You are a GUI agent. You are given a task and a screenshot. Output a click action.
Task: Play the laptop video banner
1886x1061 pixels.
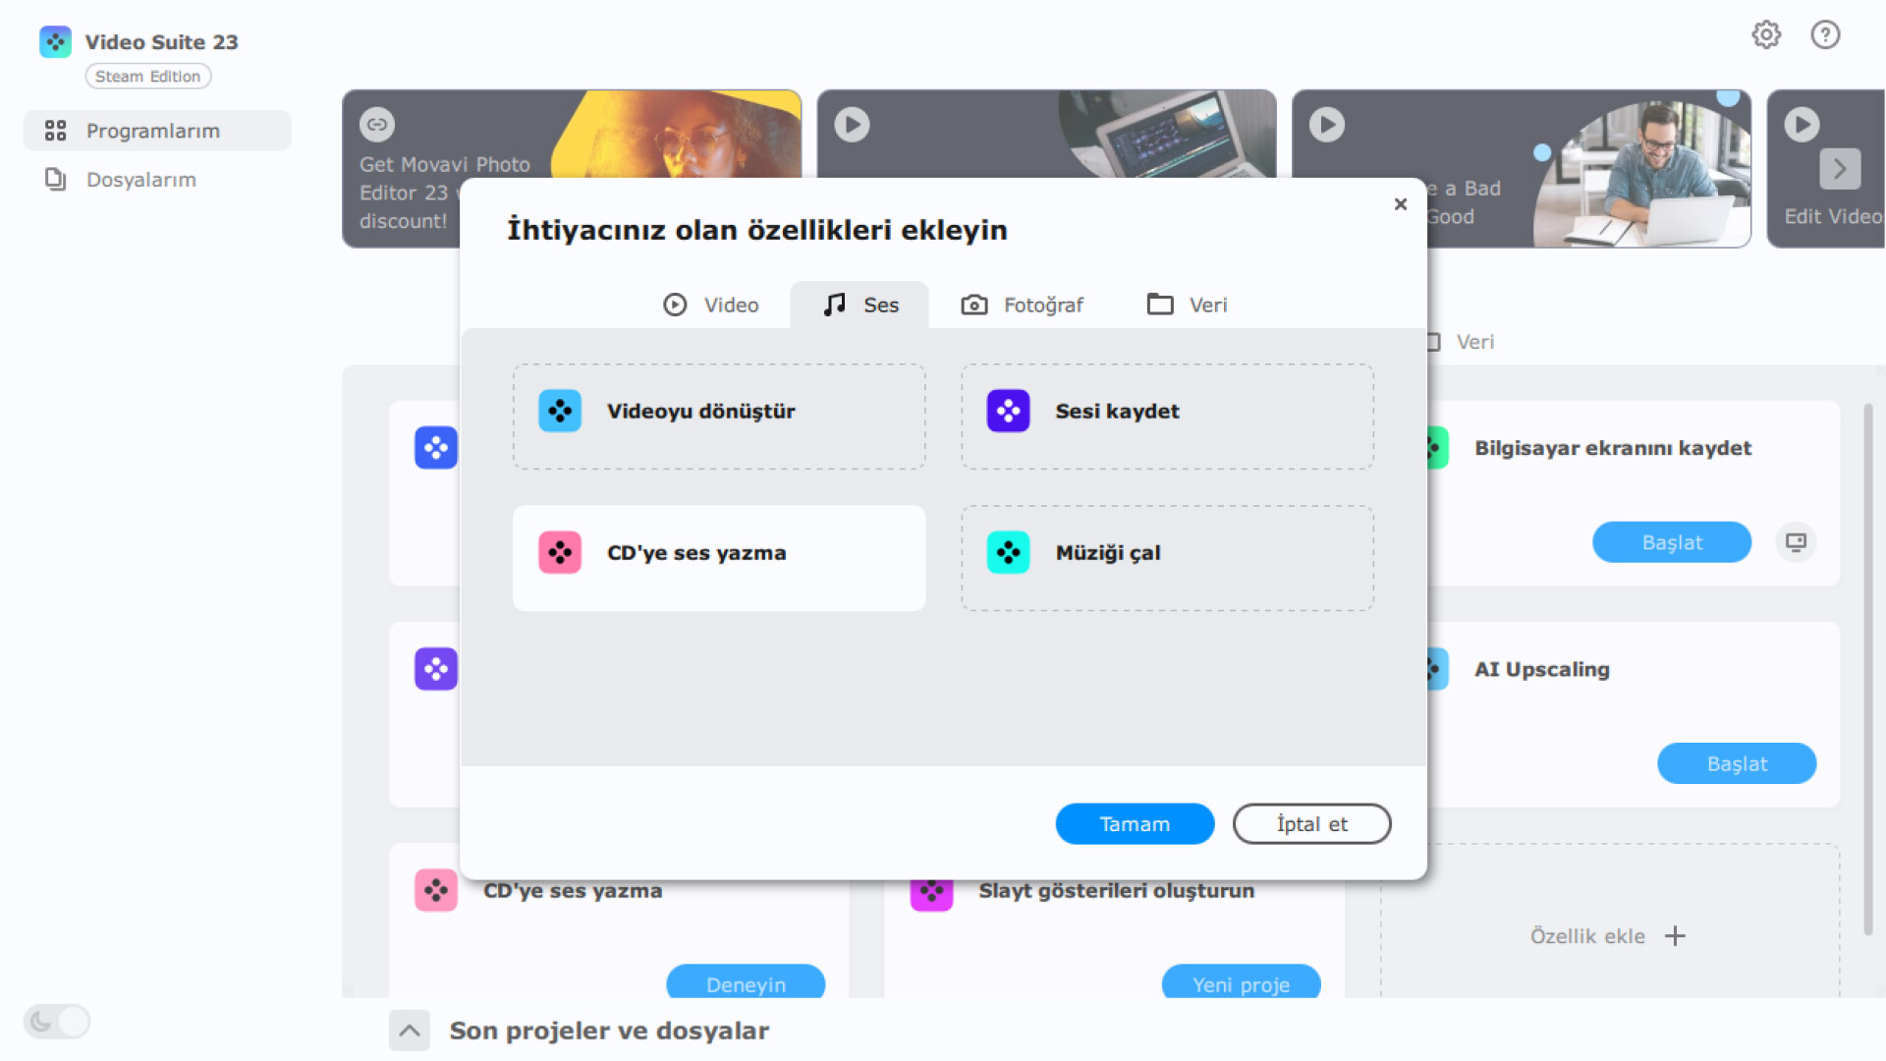point(852,125)
